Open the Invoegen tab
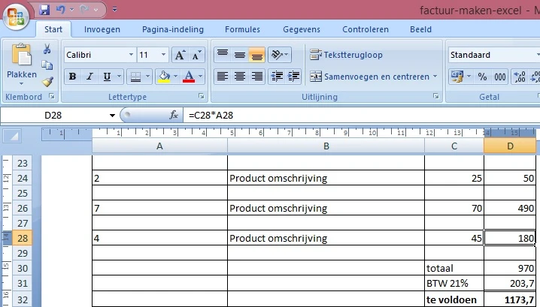The height and width of the screenshot is (307, 540). (x=102, y=29)
